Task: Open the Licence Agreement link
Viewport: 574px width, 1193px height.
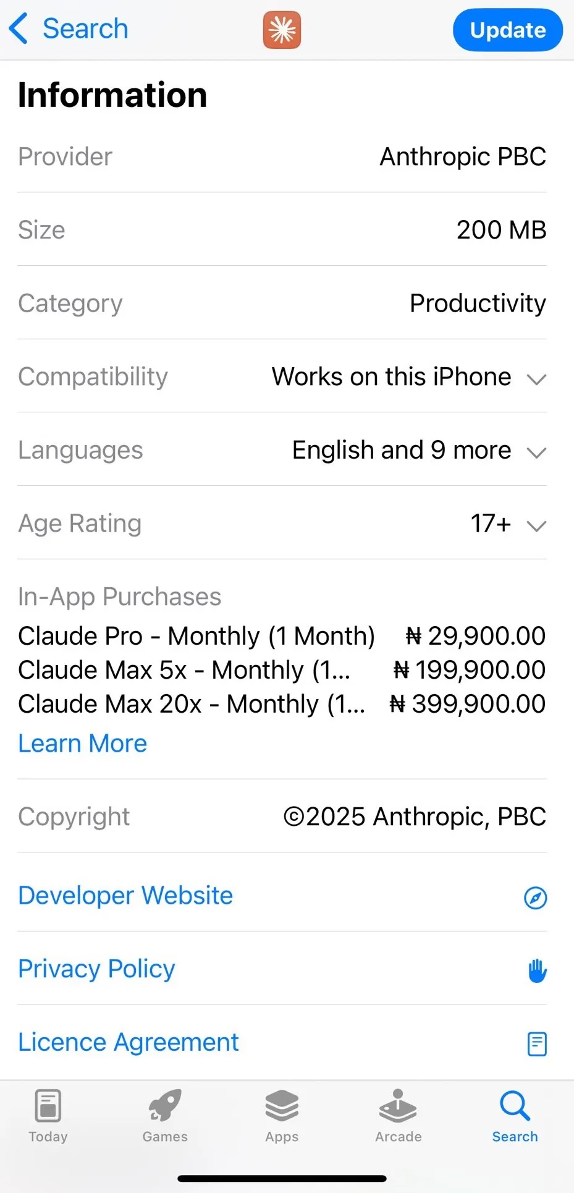Action: coord(128,1042)
